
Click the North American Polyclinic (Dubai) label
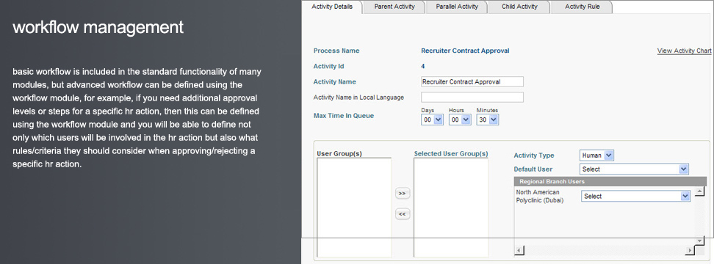click(x=540, y=197)
